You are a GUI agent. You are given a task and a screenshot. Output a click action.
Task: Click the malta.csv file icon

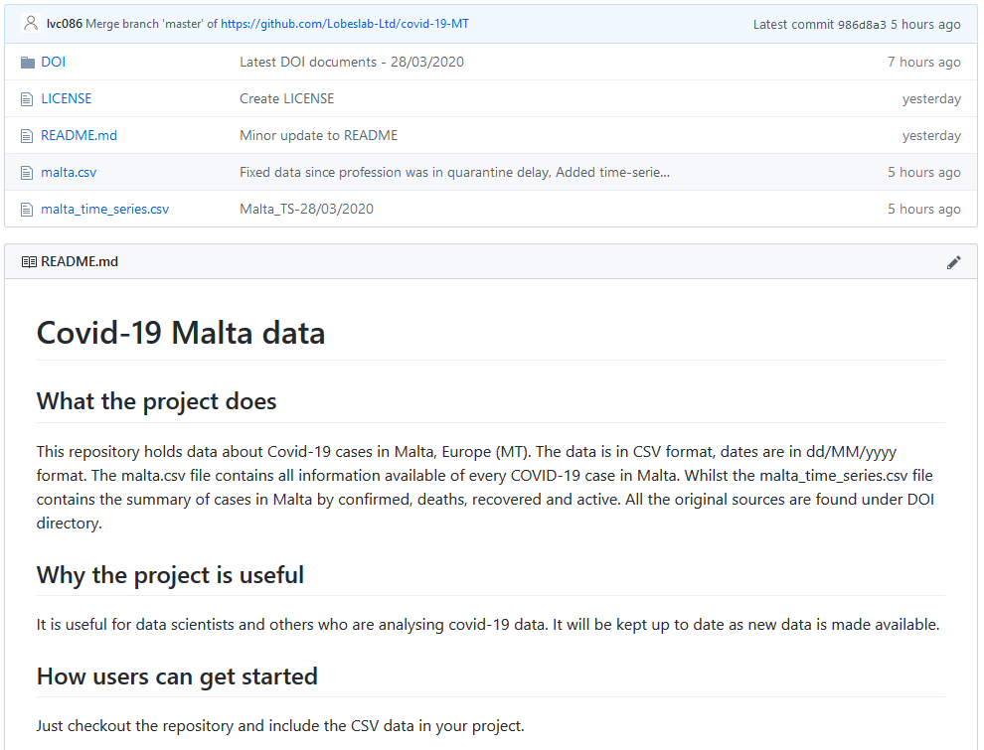click(x=28, y=173)
